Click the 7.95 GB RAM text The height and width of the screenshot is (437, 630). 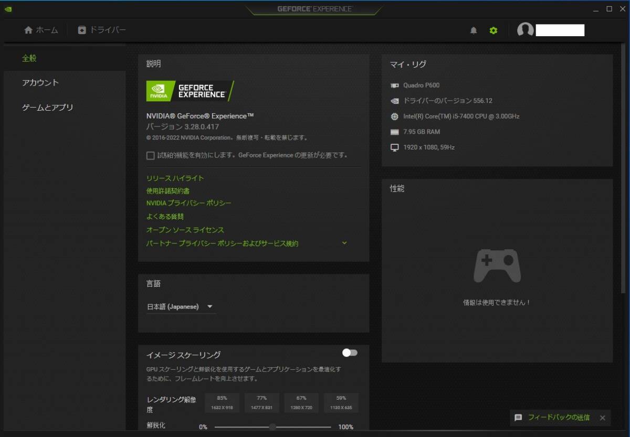click(422, 132)
